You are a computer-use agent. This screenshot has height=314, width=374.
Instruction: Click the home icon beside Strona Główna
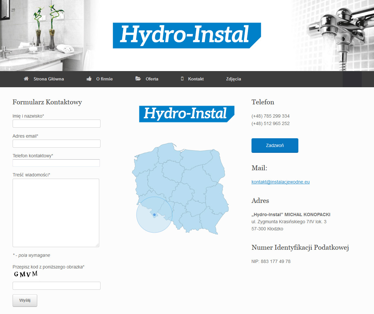pos(26,79)
